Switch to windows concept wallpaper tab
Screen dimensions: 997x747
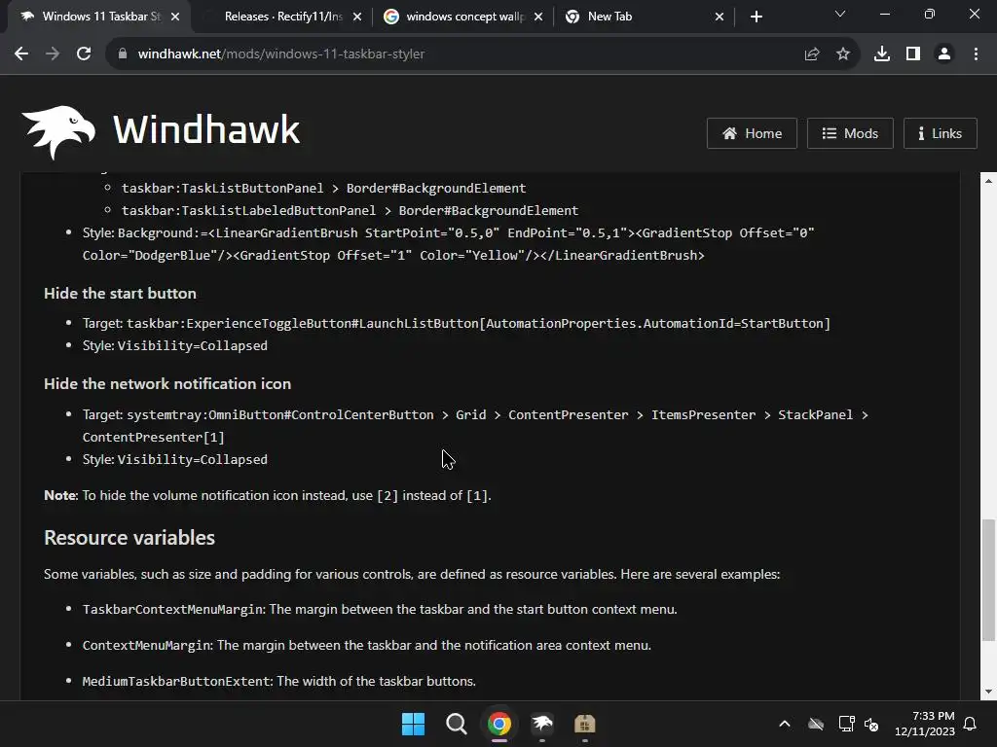pos(464,17)
